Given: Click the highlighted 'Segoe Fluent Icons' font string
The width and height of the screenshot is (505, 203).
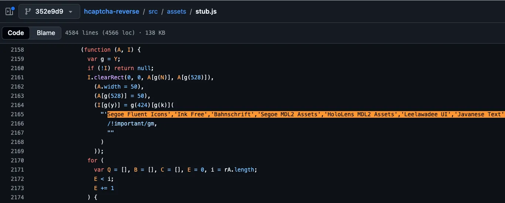Looking at the screenshot, I should (x=306, y=114).
